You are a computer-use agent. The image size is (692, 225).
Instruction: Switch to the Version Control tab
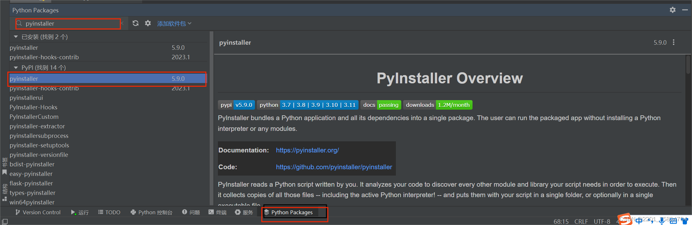tap(38, 212)
